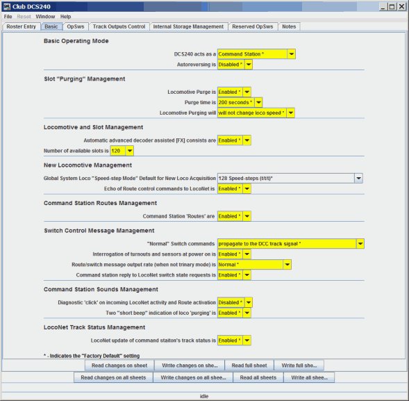The width and height of the screenshot is (409, 401).
Task: Open the Reserved OpSws tab
Action: [253, 26]
